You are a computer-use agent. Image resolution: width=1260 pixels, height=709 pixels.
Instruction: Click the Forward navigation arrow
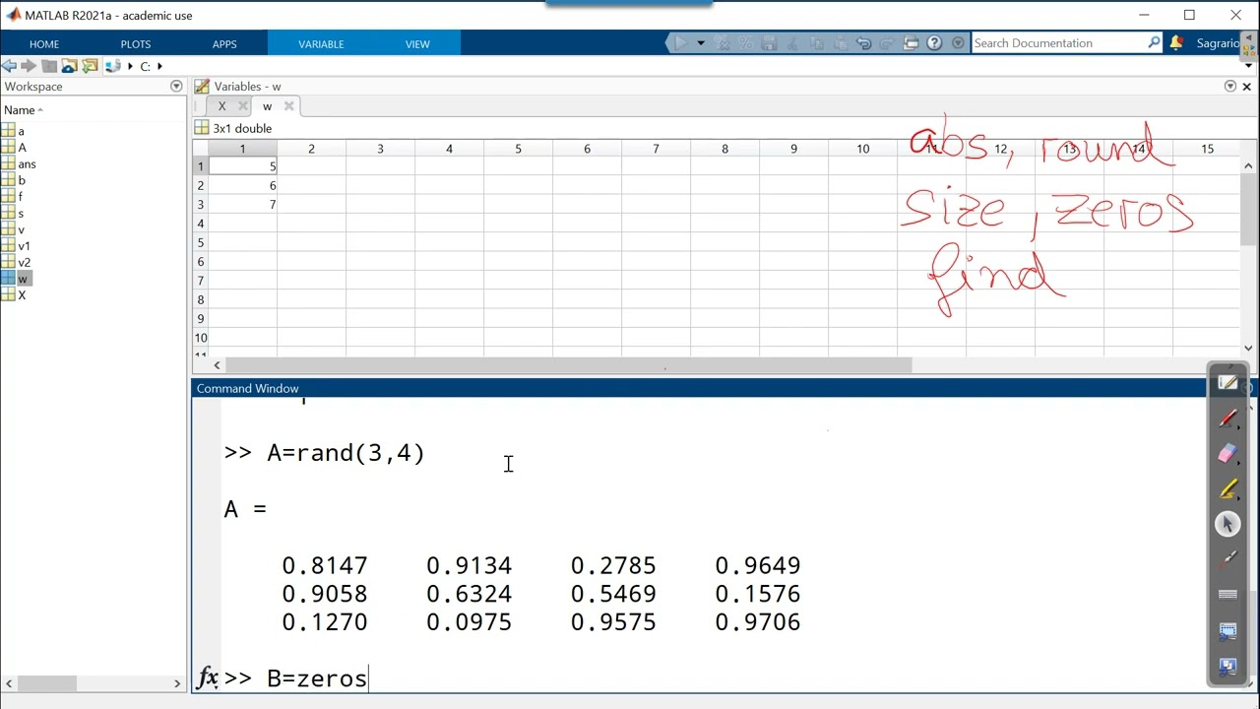(28, 66)
